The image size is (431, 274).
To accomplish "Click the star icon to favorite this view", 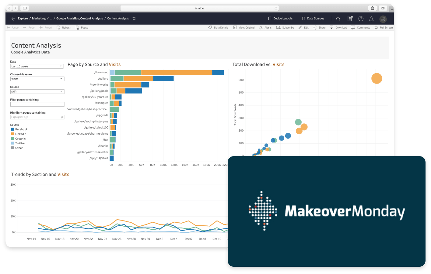I will click(134, 19).
